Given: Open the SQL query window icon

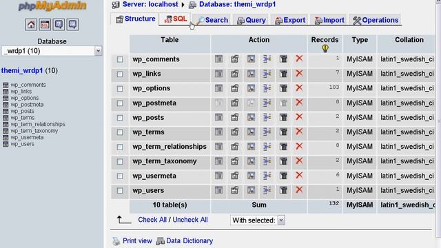Looking at the screenshot, I should coord(45,25).
